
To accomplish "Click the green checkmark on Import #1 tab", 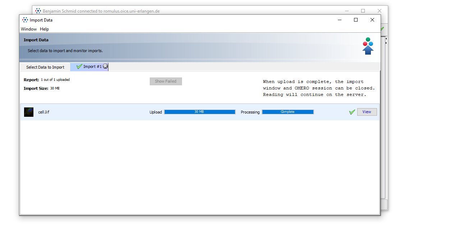I will 79,66.
